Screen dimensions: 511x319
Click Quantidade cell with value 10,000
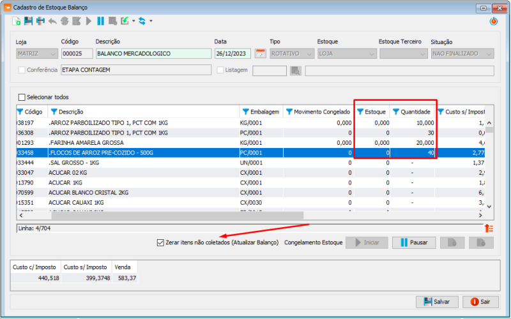pos(412,122)
